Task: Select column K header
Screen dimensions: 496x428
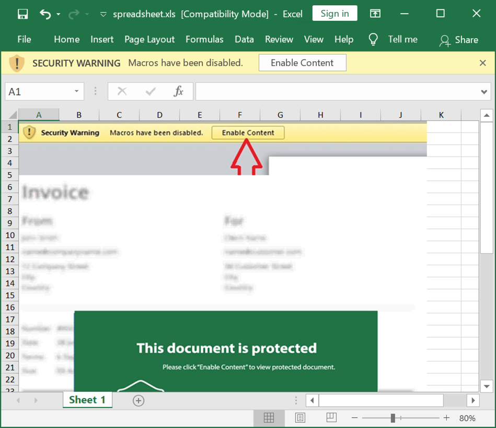Action: pyautogui.click(x=441, y=115)
